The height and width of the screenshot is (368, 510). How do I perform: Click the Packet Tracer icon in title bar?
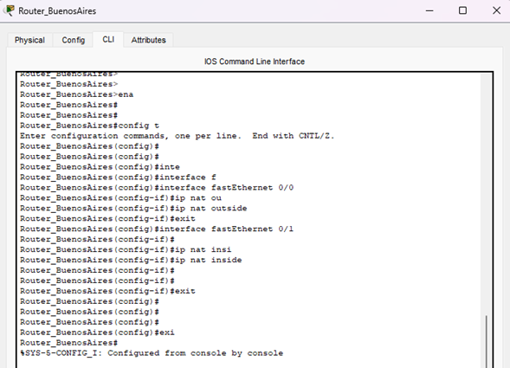click(10, 10)
